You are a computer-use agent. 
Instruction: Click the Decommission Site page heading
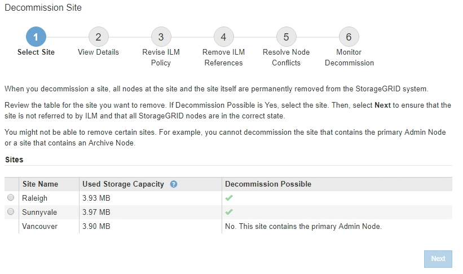pyautogui.click(x=43, y=8)
